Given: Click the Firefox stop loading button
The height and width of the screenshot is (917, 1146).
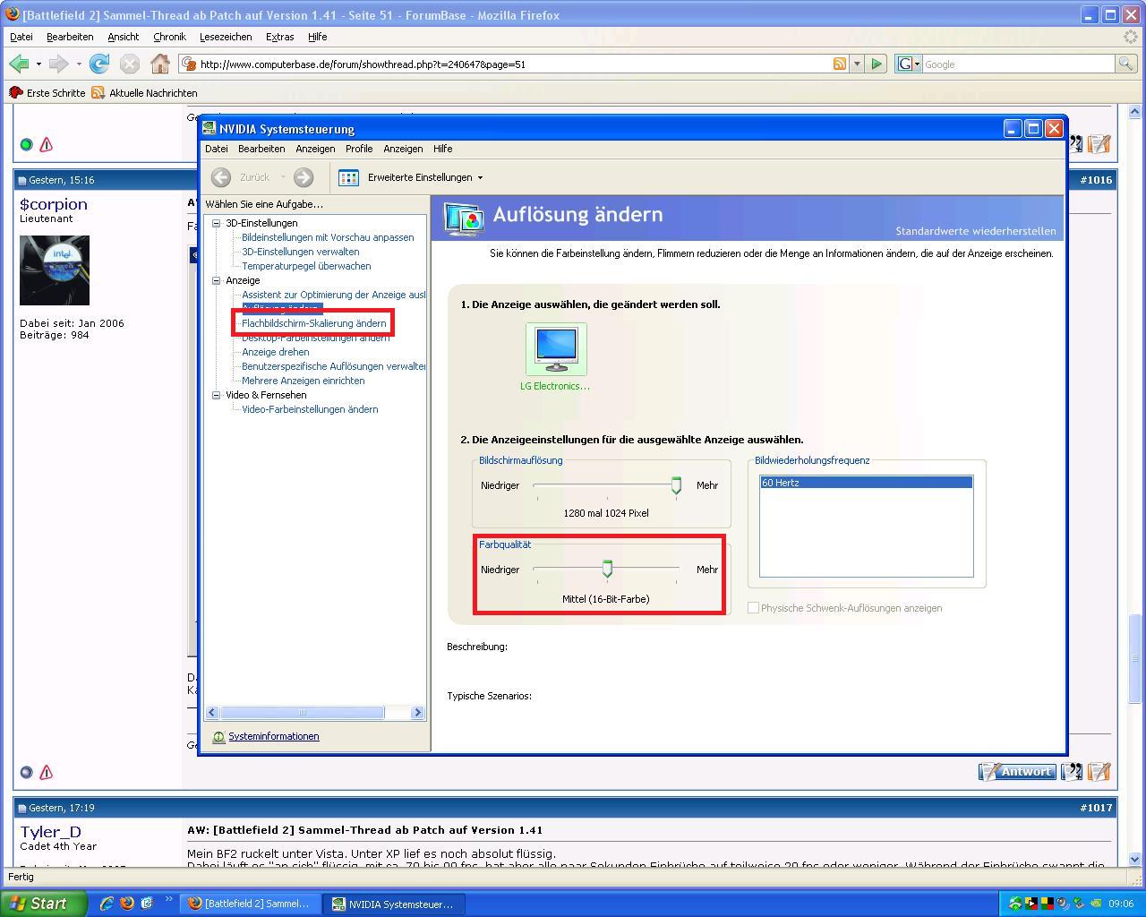Looking at the screenshot, I should tap(130, 64).
